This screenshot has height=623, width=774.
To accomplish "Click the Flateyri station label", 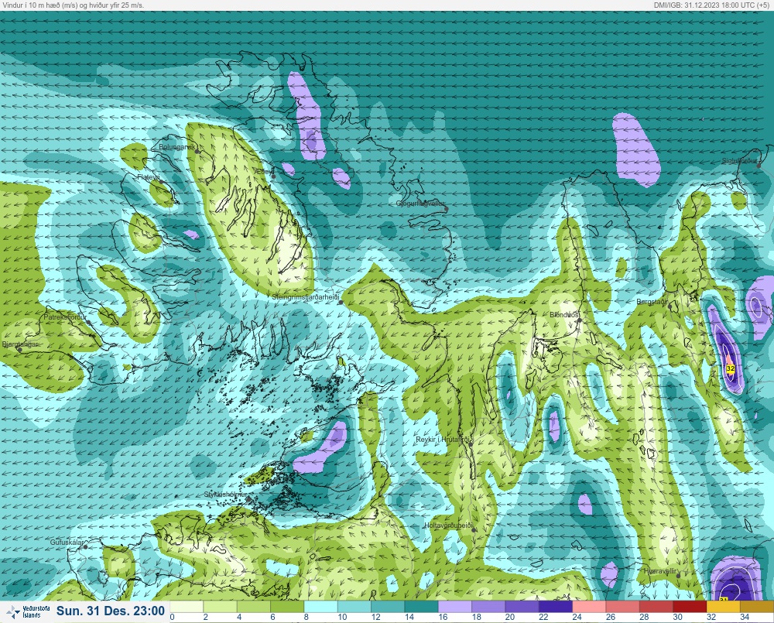I will [149, 176].
